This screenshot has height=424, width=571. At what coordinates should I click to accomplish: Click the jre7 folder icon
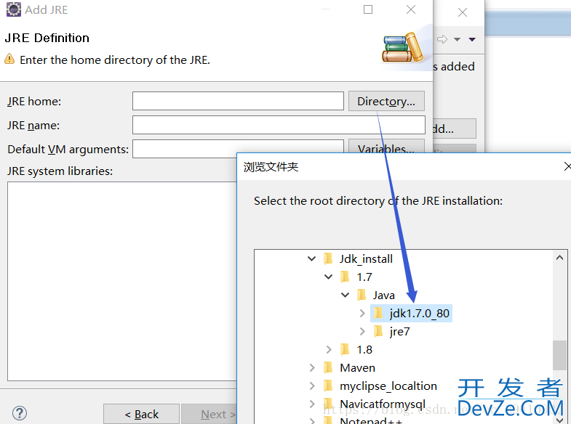pos(378,331)
